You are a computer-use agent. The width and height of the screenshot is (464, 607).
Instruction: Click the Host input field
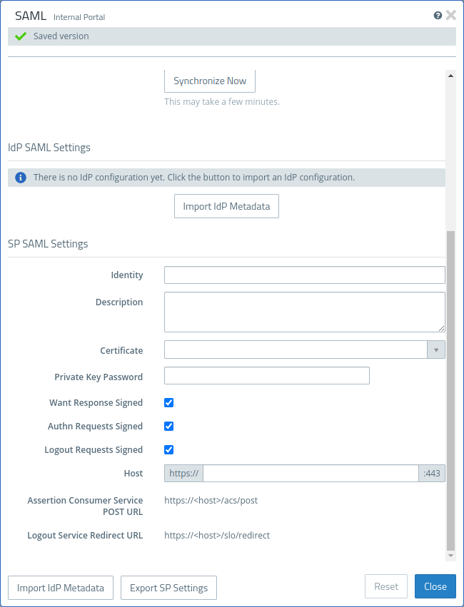click(x=311, y=473)
